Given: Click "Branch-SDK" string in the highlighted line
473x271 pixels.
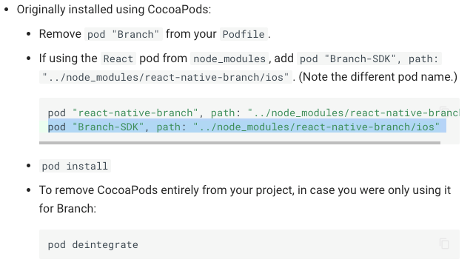Looking at the screenshot, I should (108, 127).
